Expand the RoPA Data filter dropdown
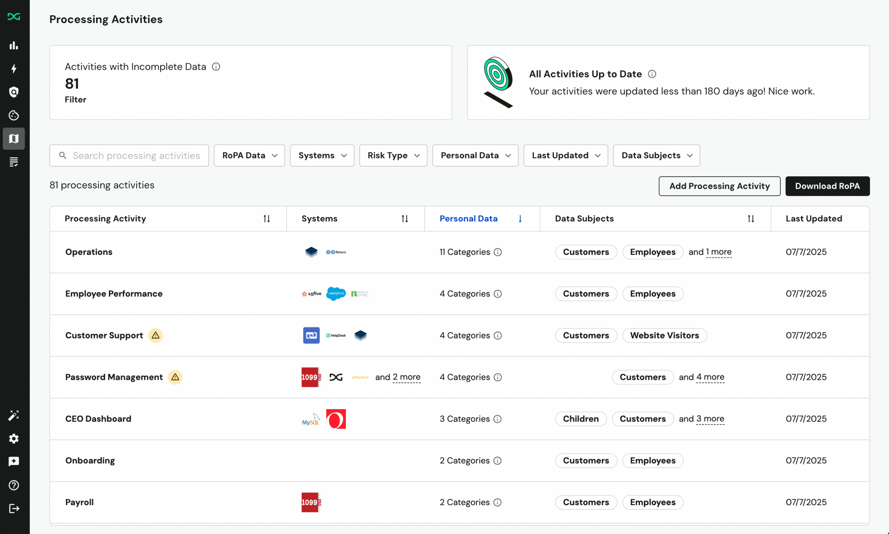 pyautogui.click(x=249, y=156)
